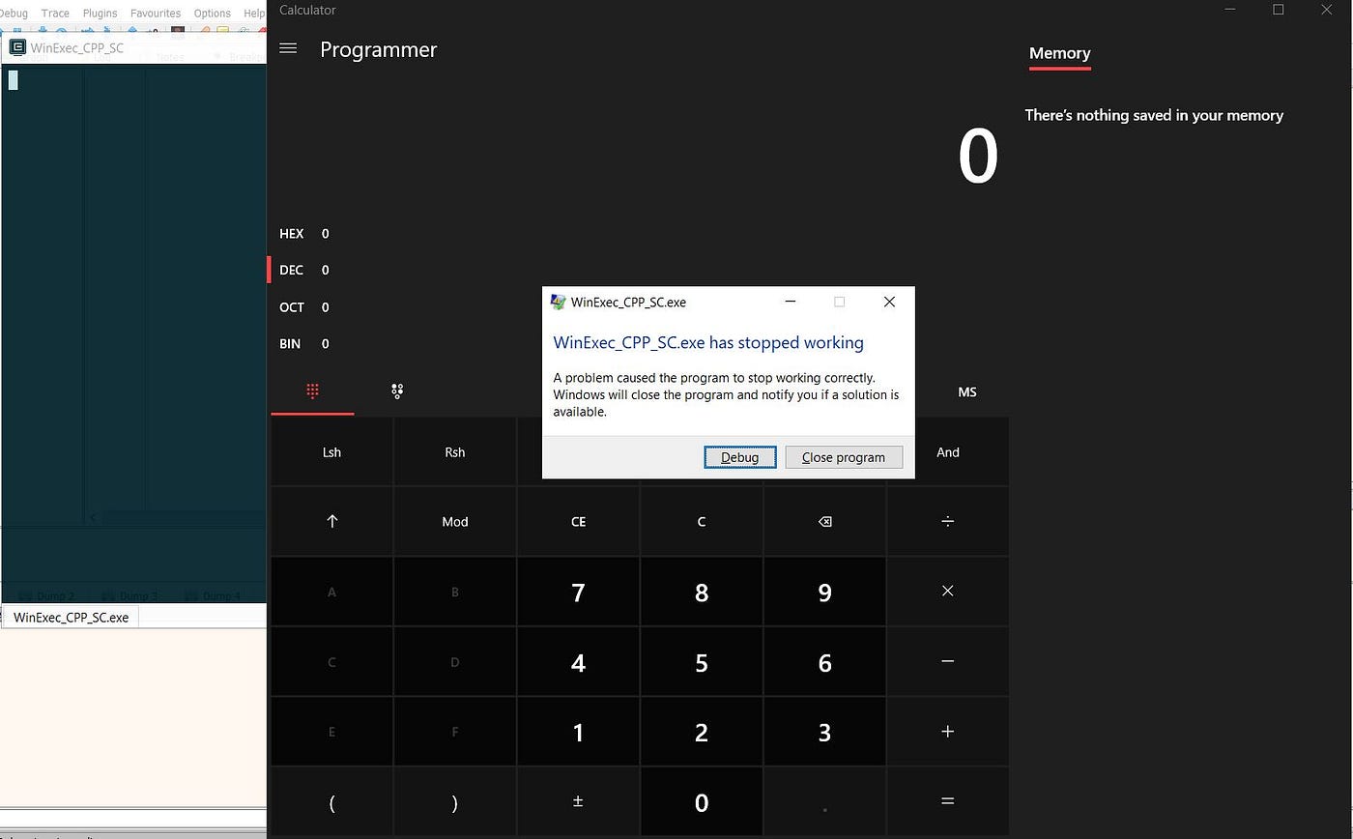Image resolution: width=1353 pixels, height=839 pixels.
Task: Click 'There's nothing saved in your memory' text
Action: [1154, 115]
